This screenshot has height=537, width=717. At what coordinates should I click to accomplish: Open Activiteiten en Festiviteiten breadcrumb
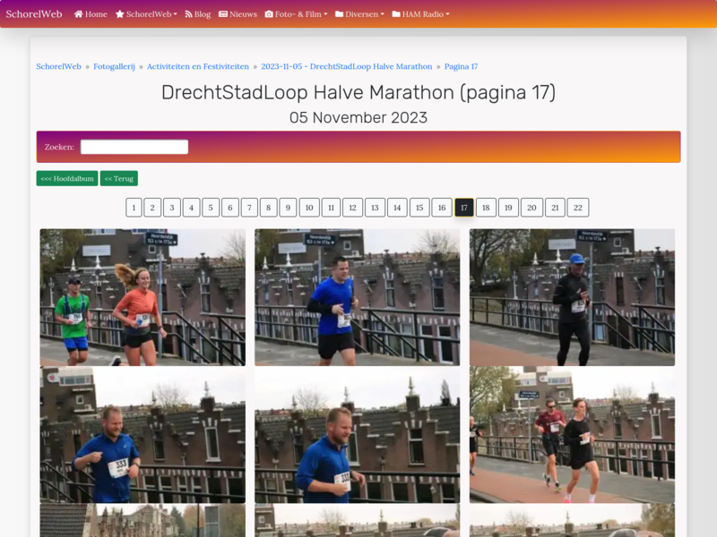coord(198,66)
